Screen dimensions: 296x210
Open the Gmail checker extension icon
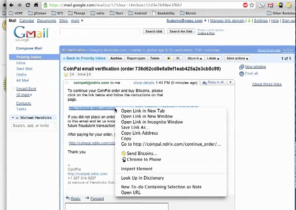(x=270, y=5)
